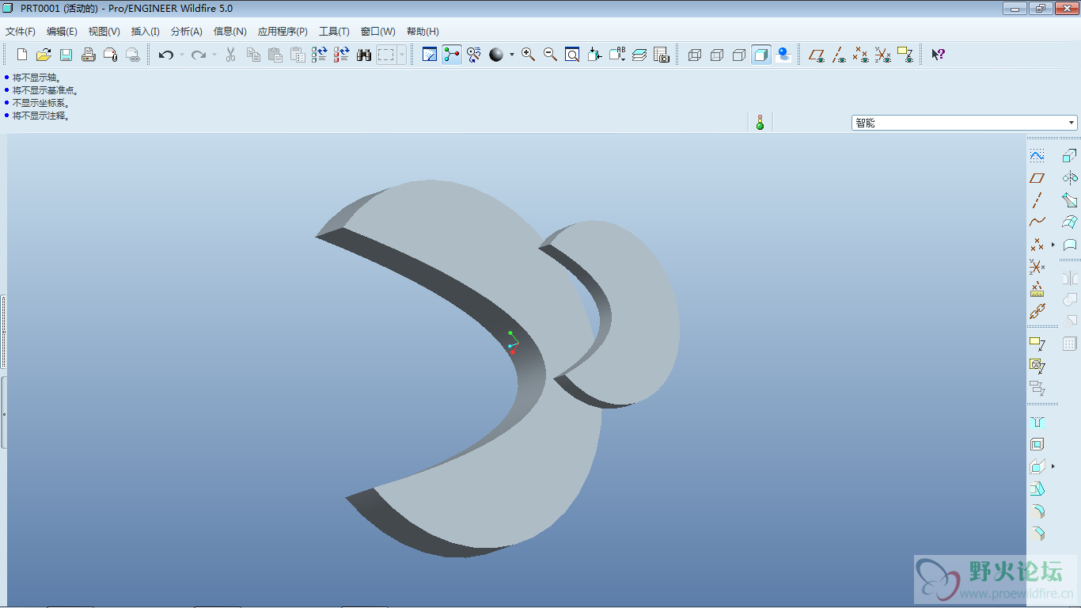
Task: Select the Chamfer tool in right toolbar
Action: 1037,534
